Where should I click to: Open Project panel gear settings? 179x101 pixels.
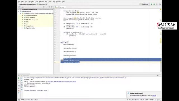click(x=49, y=7)
